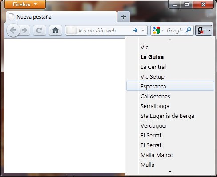Reload the page with the refresh button

click(40, 30)
